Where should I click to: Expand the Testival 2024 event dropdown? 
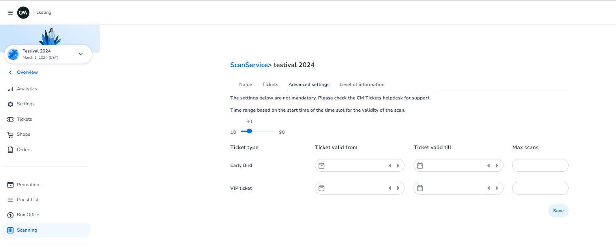click(x=81, y=54)
